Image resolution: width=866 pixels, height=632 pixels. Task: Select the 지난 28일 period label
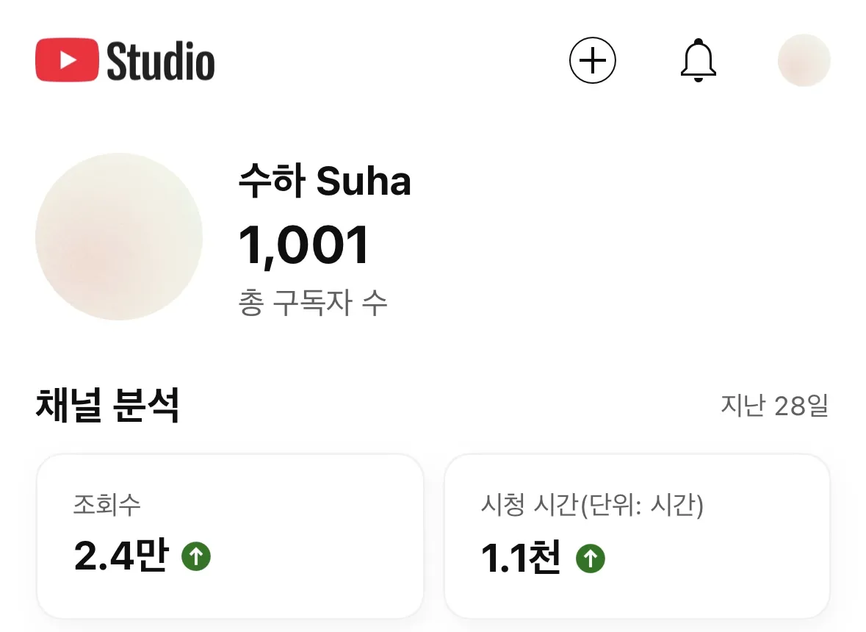pos(774,406)
